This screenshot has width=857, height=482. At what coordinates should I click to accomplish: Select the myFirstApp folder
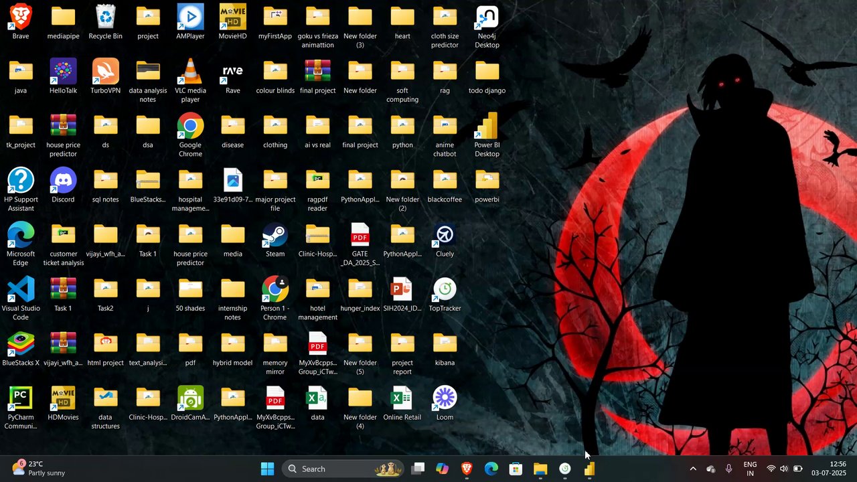[x=275, y=21]
